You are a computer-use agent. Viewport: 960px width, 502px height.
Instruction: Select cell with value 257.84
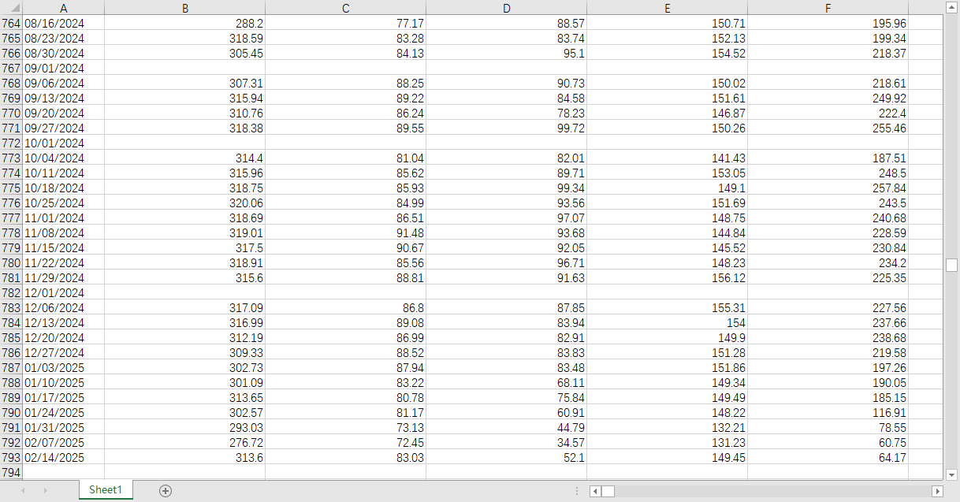(828, 188)
